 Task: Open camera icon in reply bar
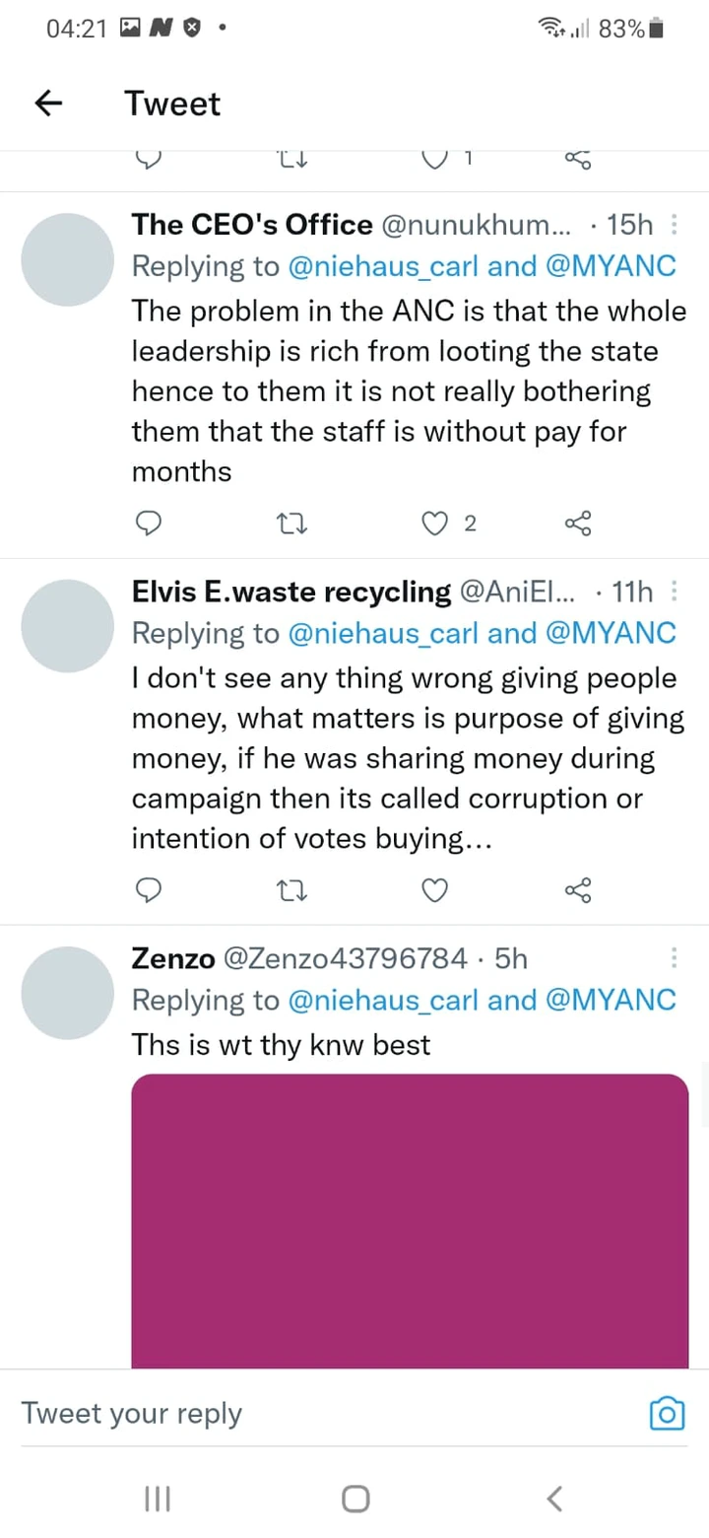pos(667,1414)
